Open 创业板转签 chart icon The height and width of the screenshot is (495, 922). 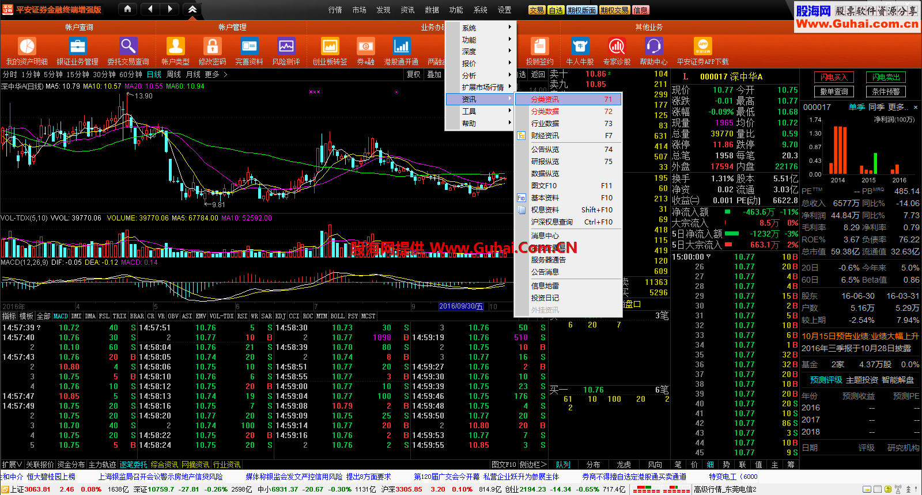[330, 46]
